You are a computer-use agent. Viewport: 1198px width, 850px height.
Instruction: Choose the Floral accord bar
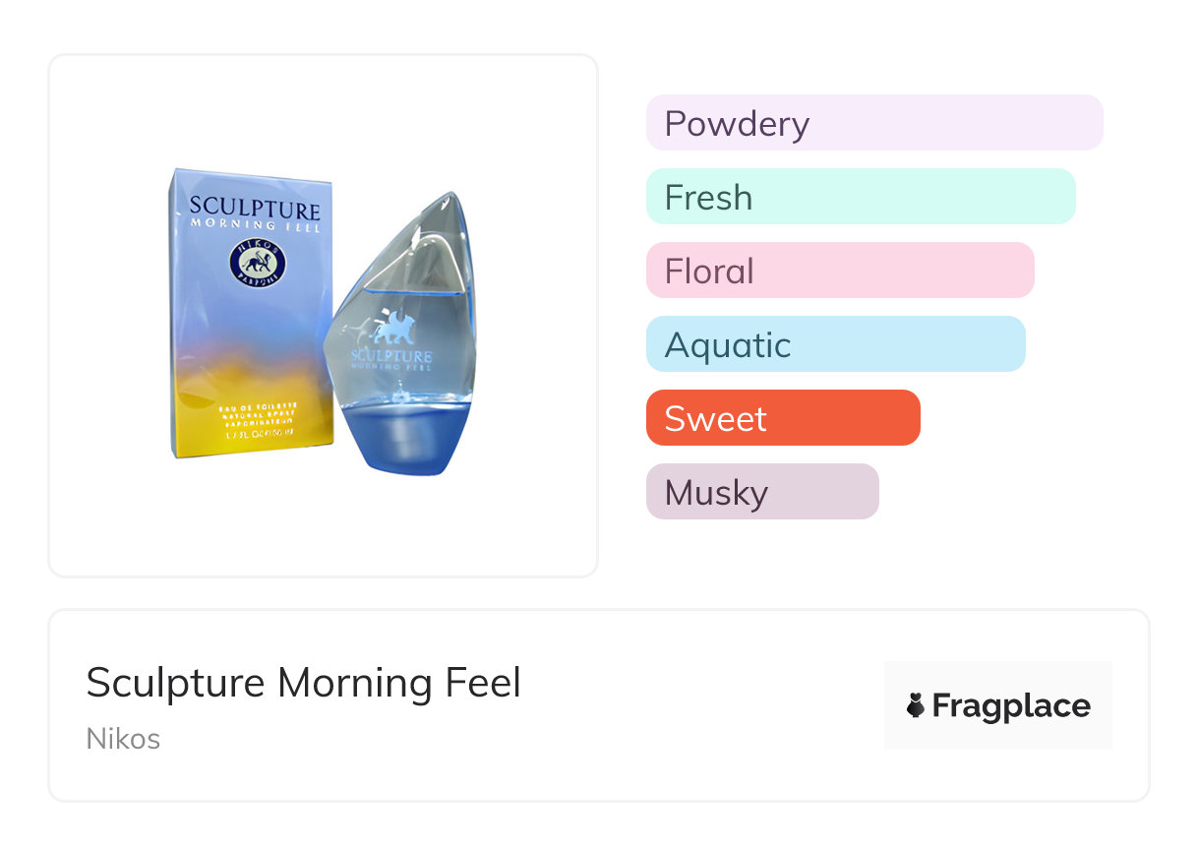[x=839, y=271]
